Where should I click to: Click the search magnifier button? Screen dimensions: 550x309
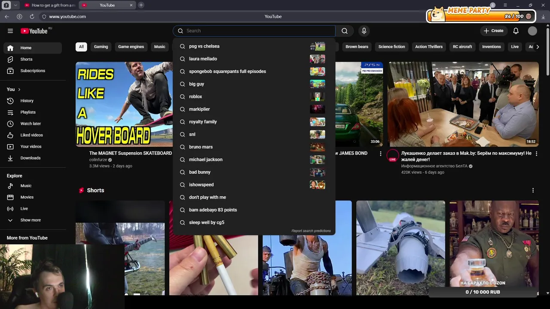[345, 31]
